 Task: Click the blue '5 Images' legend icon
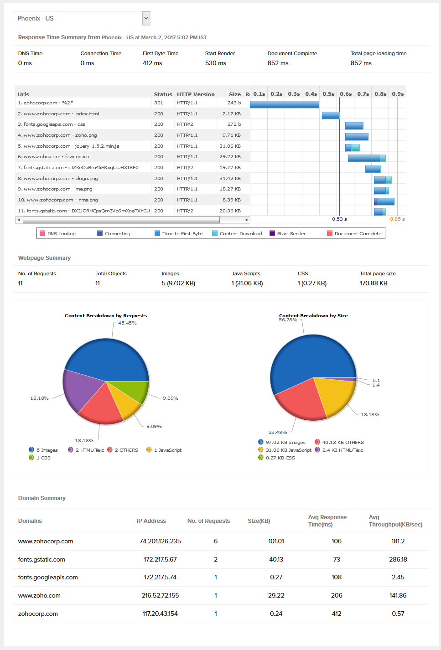click(31, 450)
